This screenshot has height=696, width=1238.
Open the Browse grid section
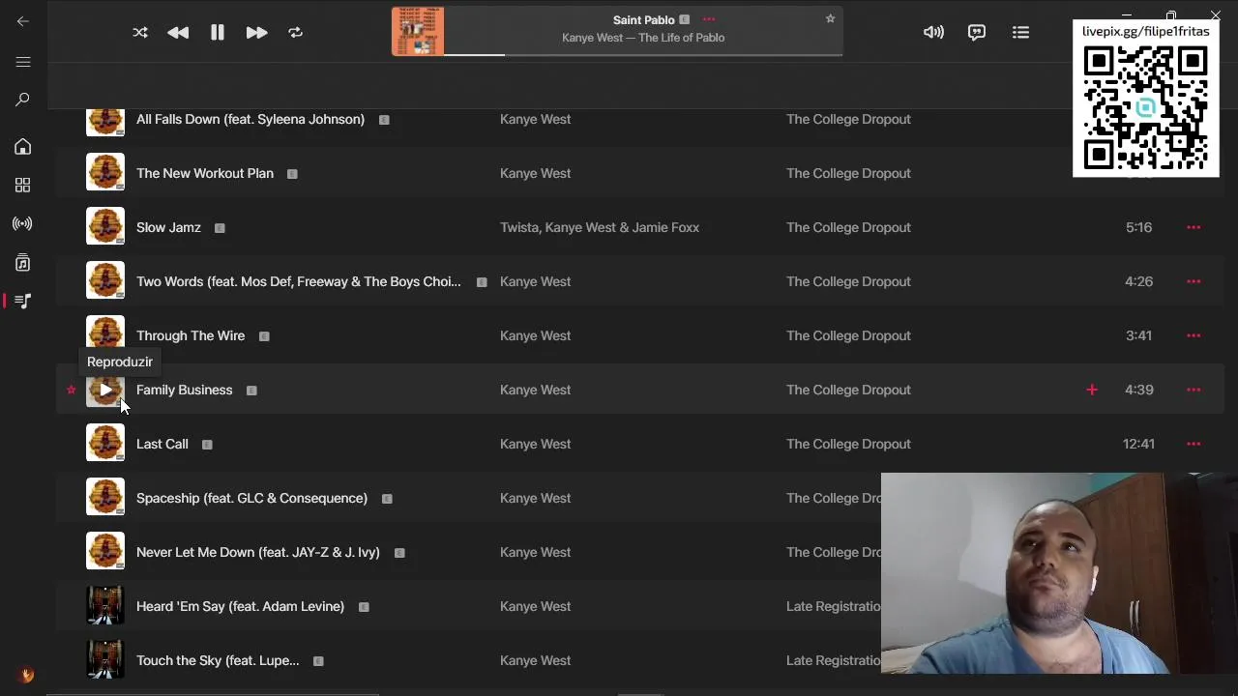pyautogui.click(x=23, y=185)
